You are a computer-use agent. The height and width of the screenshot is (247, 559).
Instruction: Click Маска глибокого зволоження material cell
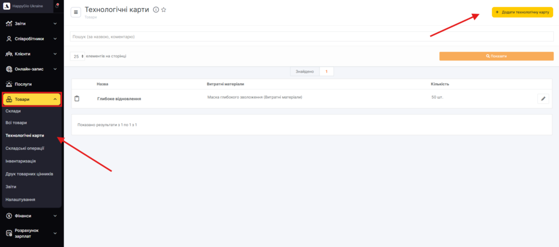pyautogui.click(x=254, y=97)
